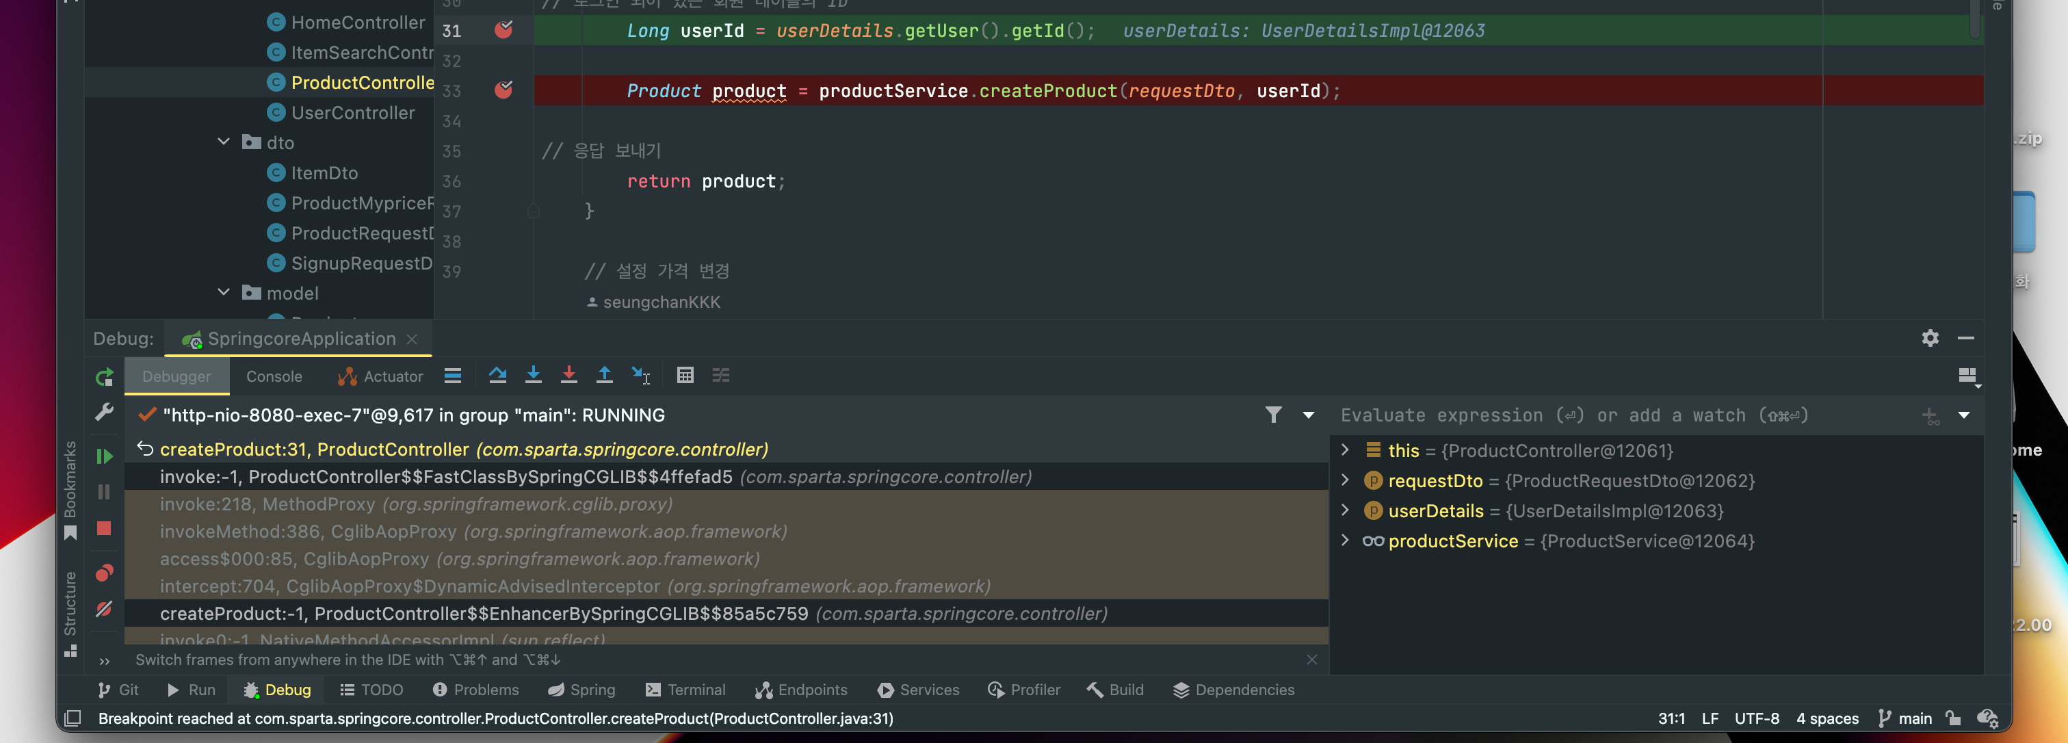The image size is (2068, 743).
Task: Expand the requestDto variable
Action: pyautogui.click(x=1346, y=480)
